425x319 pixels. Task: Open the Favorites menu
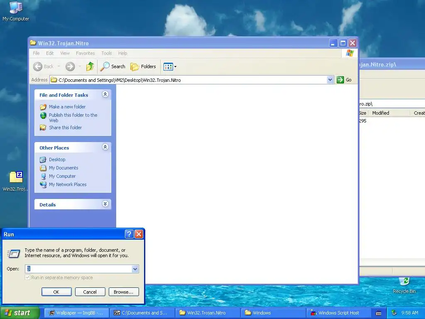pyautogui.click(x=85, y=53)
